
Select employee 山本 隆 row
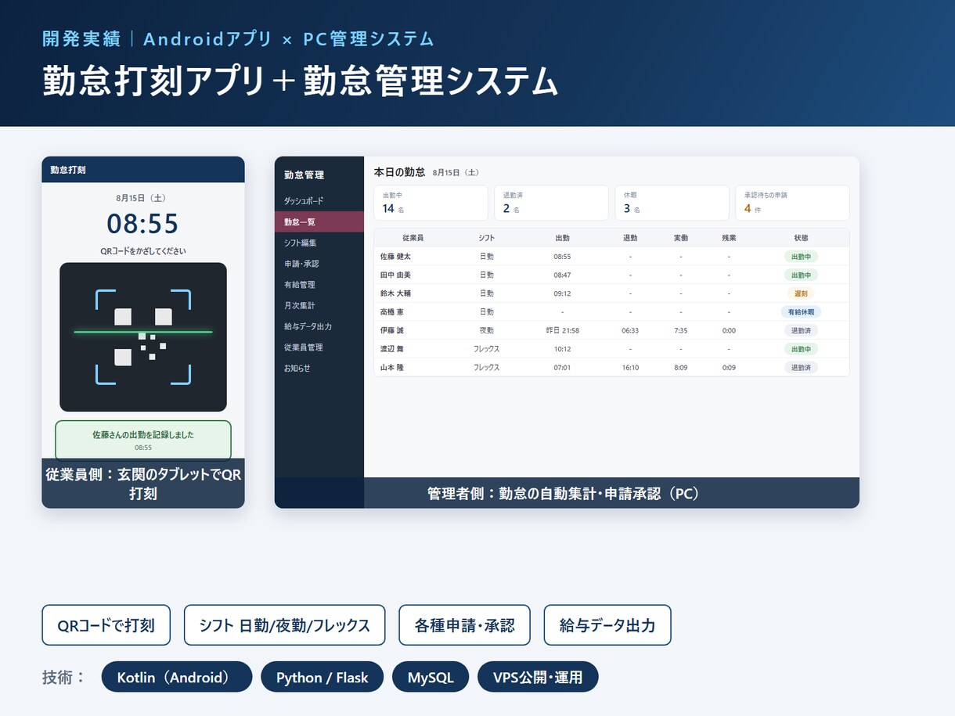(611, 367)
